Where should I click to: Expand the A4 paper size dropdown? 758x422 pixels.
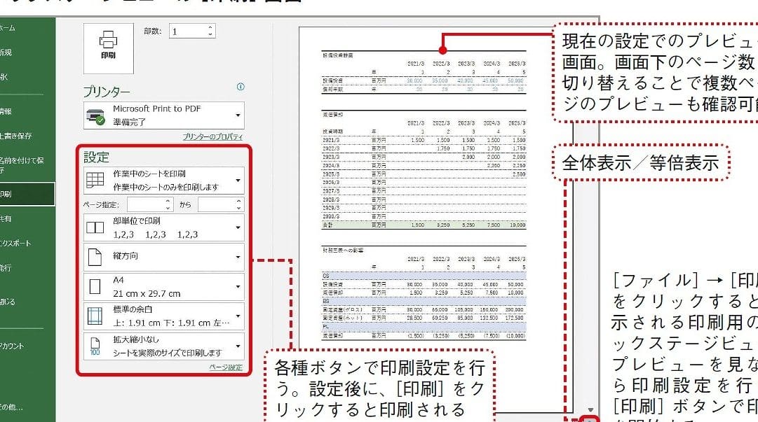pos(238,286)
